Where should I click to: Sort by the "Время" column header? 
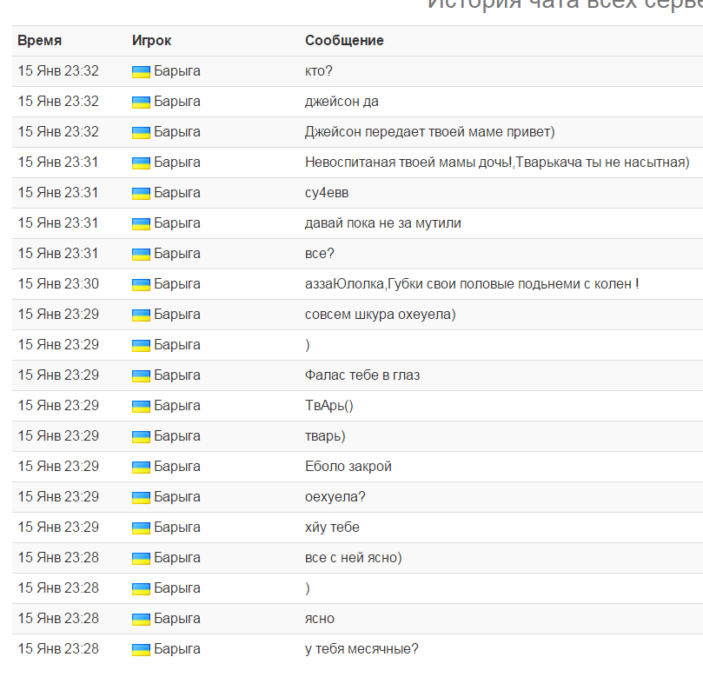(x=39, y=41)
